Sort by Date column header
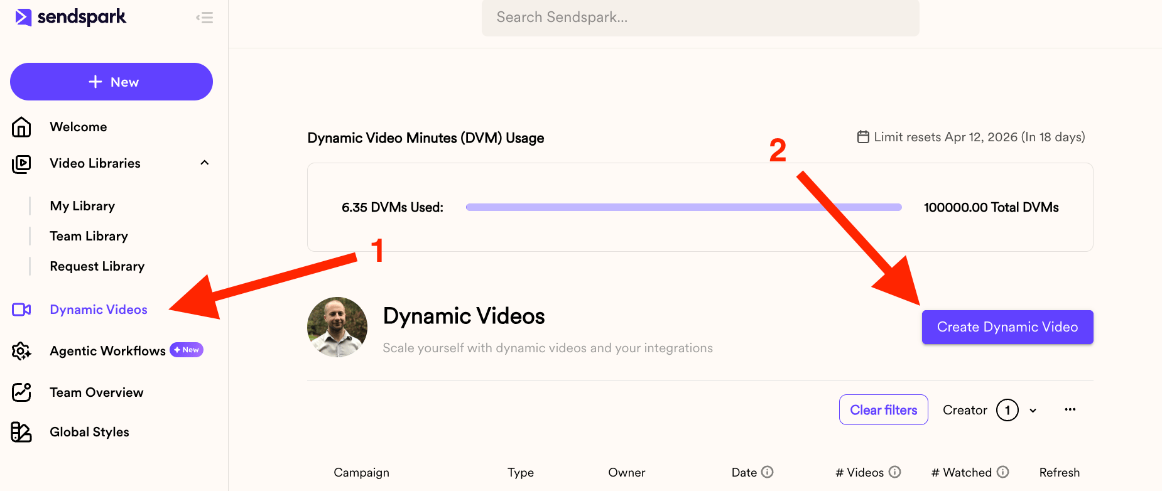 tap(744, 472)
